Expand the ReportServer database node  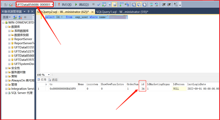(x=9, y=39)
